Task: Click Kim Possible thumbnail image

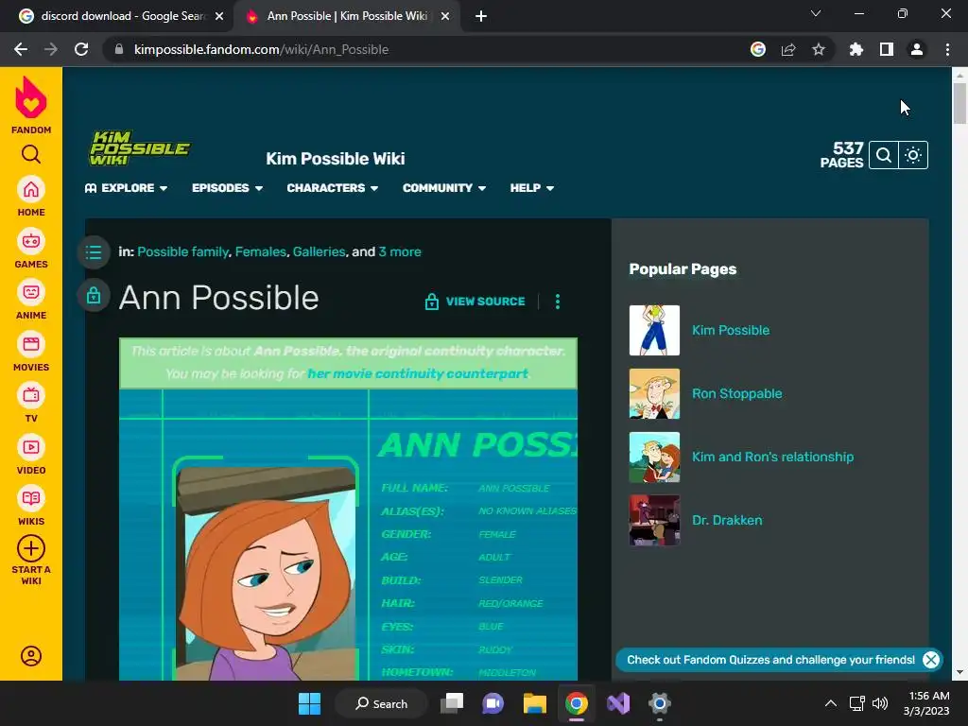Action: click(654, 330)
